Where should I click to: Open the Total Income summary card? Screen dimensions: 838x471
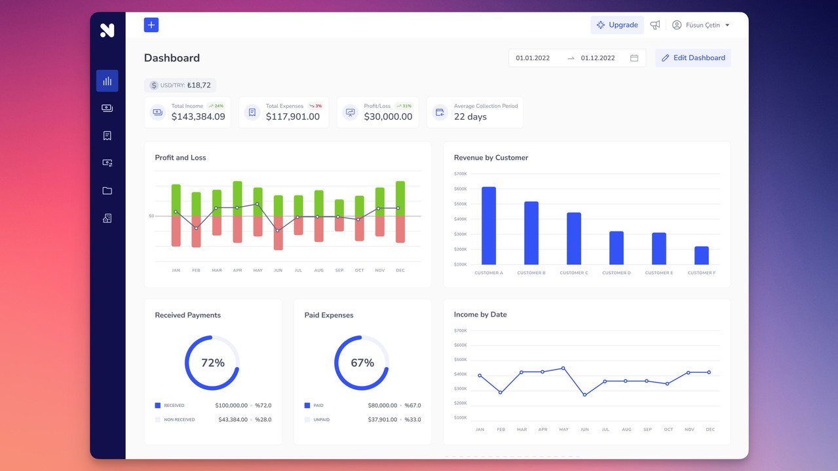pyautogui.click(x=187, y=113)
